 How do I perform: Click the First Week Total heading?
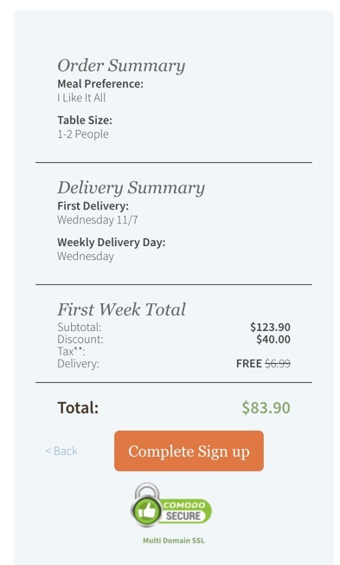click(122, 309)
